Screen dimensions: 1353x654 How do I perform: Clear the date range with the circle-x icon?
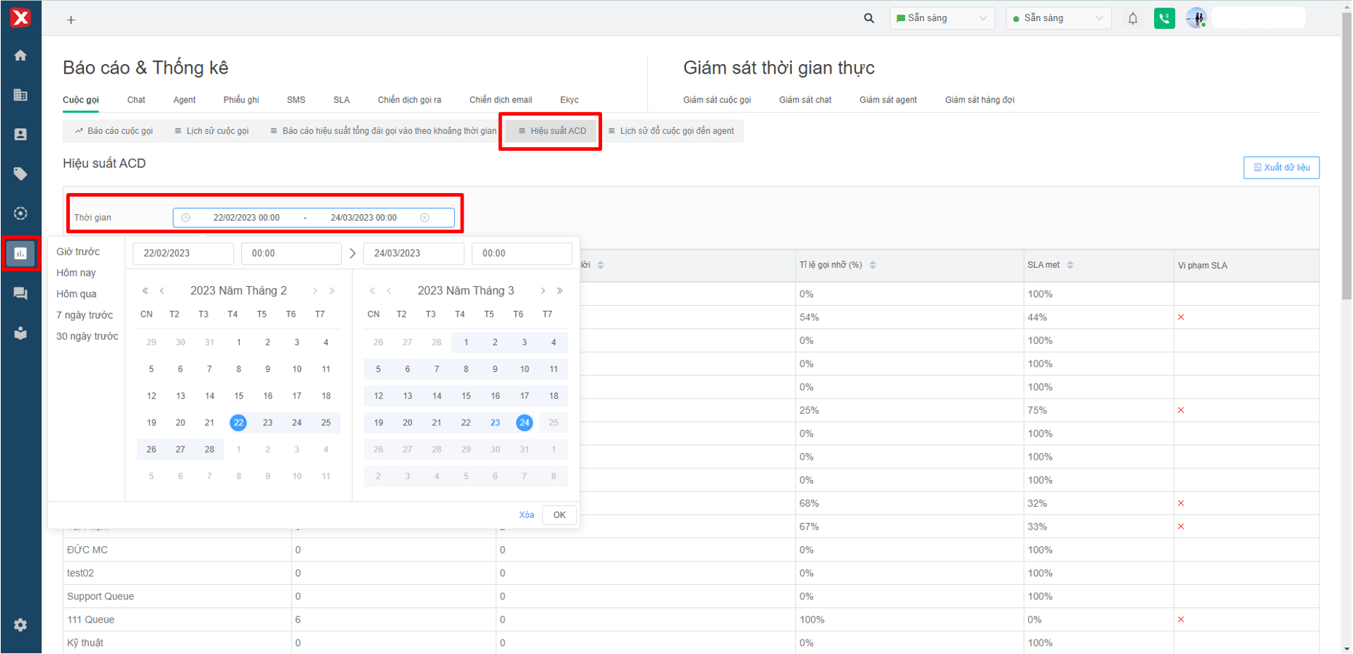click(425, 218)
